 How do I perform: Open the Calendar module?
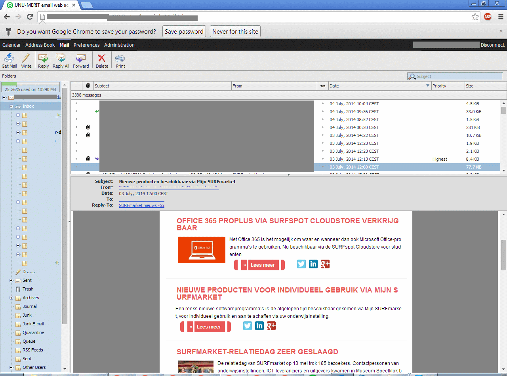pyautogui.click(x=11, y=45)
